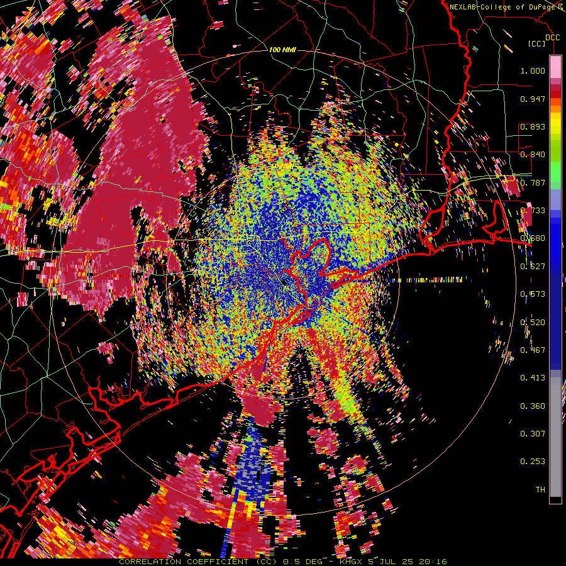Screen dimensions: 566x566
Task: Select the 0.253 color scale value
Action: tap(533, 462)
